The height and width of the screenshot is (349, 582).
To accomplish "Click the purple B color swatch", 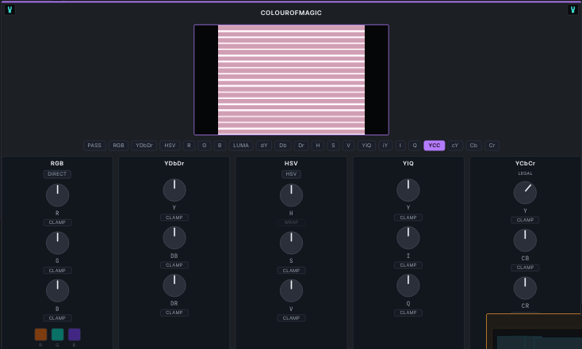I will point(75,334).
